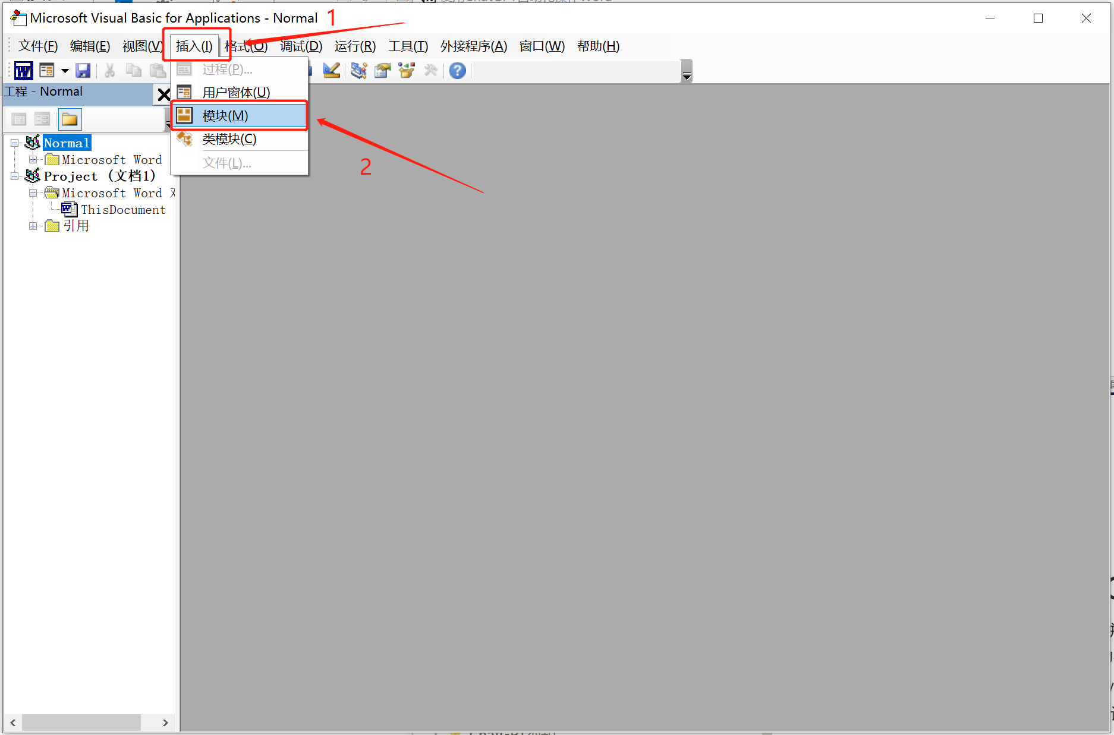Click the Insert UserForm toolbar icon
This screenshot has width=1114, height=735.
[46, 71]
